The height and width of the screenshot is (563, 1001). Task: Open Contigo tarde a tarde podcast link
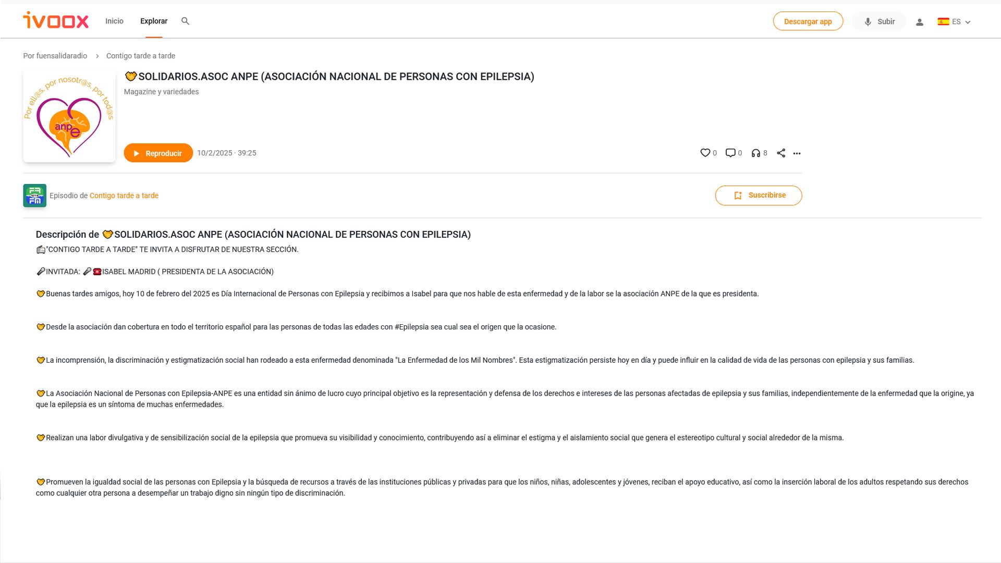pos(124,195)
